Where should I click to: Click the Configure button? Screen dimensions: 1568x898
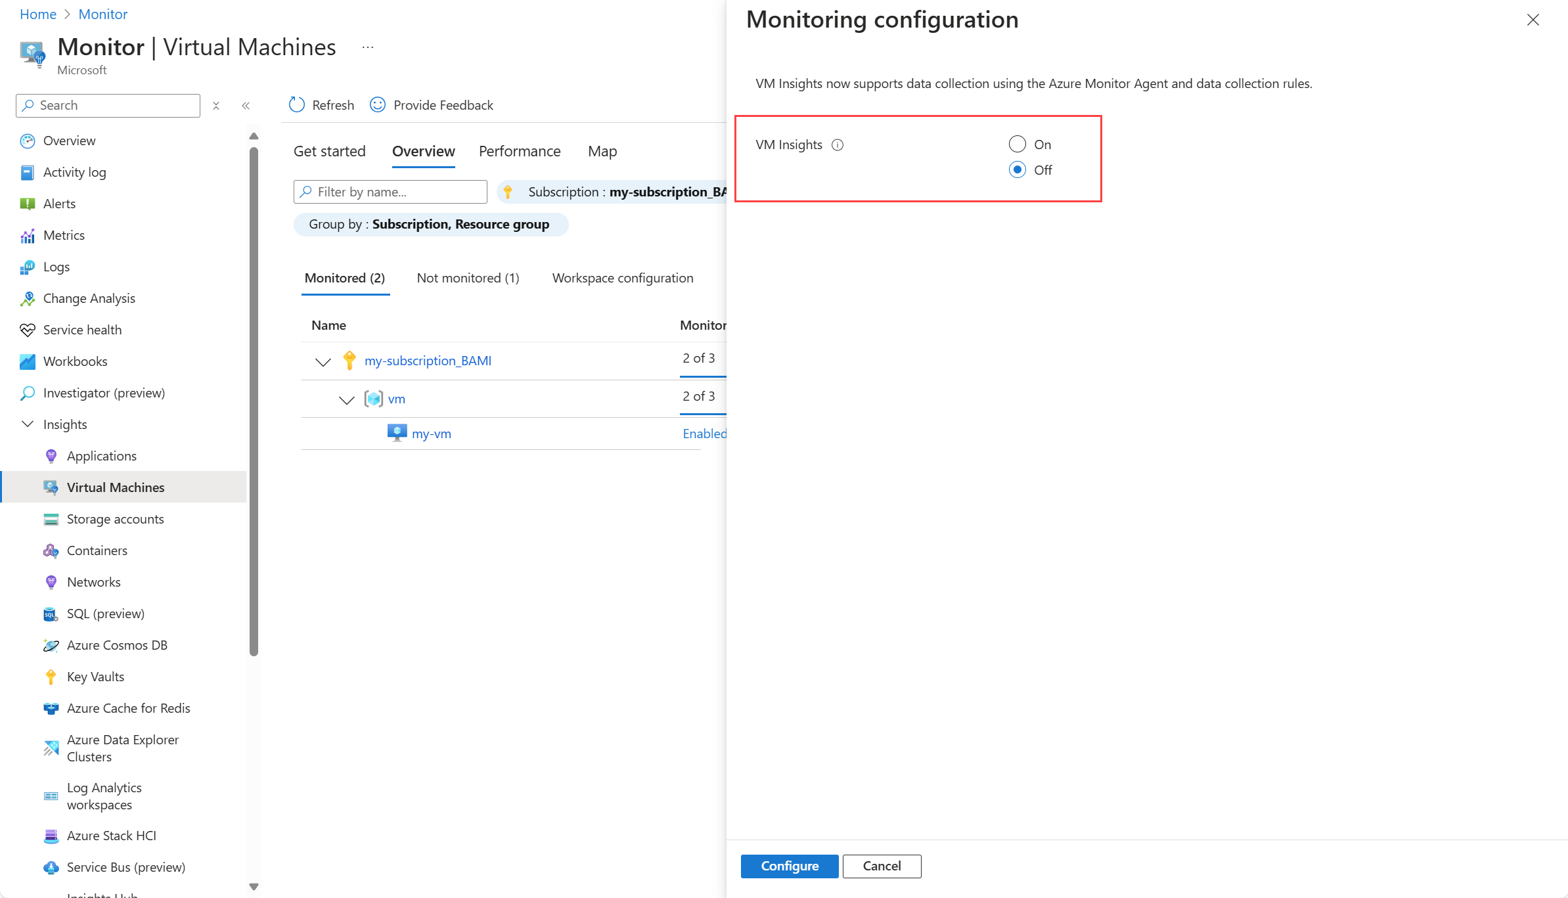tap(789, 866)
